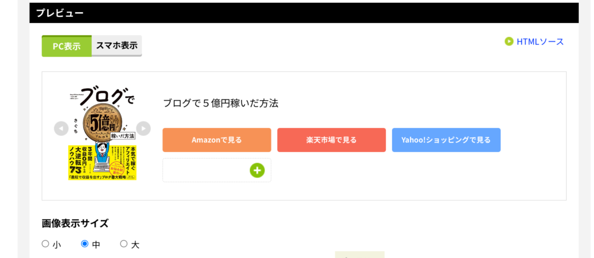Select the 中 image size radio button
The width and height of the screenshot is (594, 258).
coord(85,244)
